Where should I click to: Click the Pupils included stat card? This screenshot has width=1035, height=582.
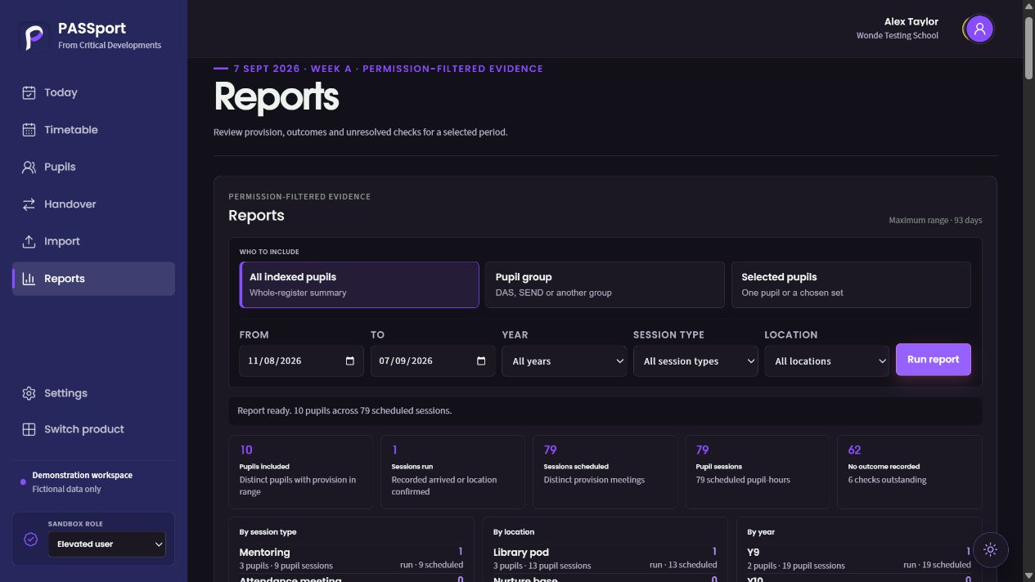pos(301,472)
